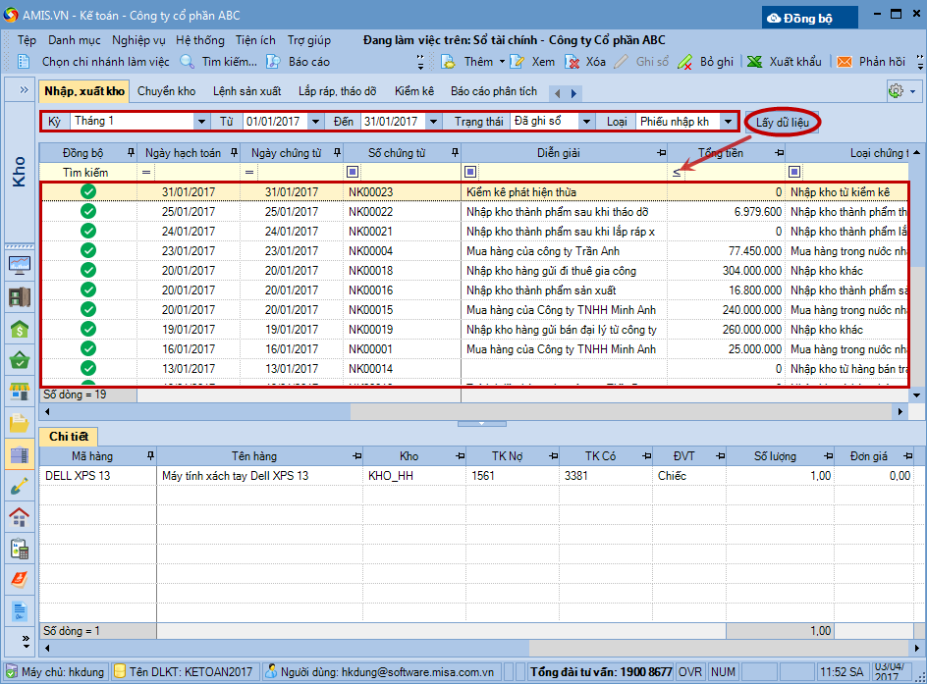
Task: Toggle pin on Số chứng từ column
Action: 454,153
